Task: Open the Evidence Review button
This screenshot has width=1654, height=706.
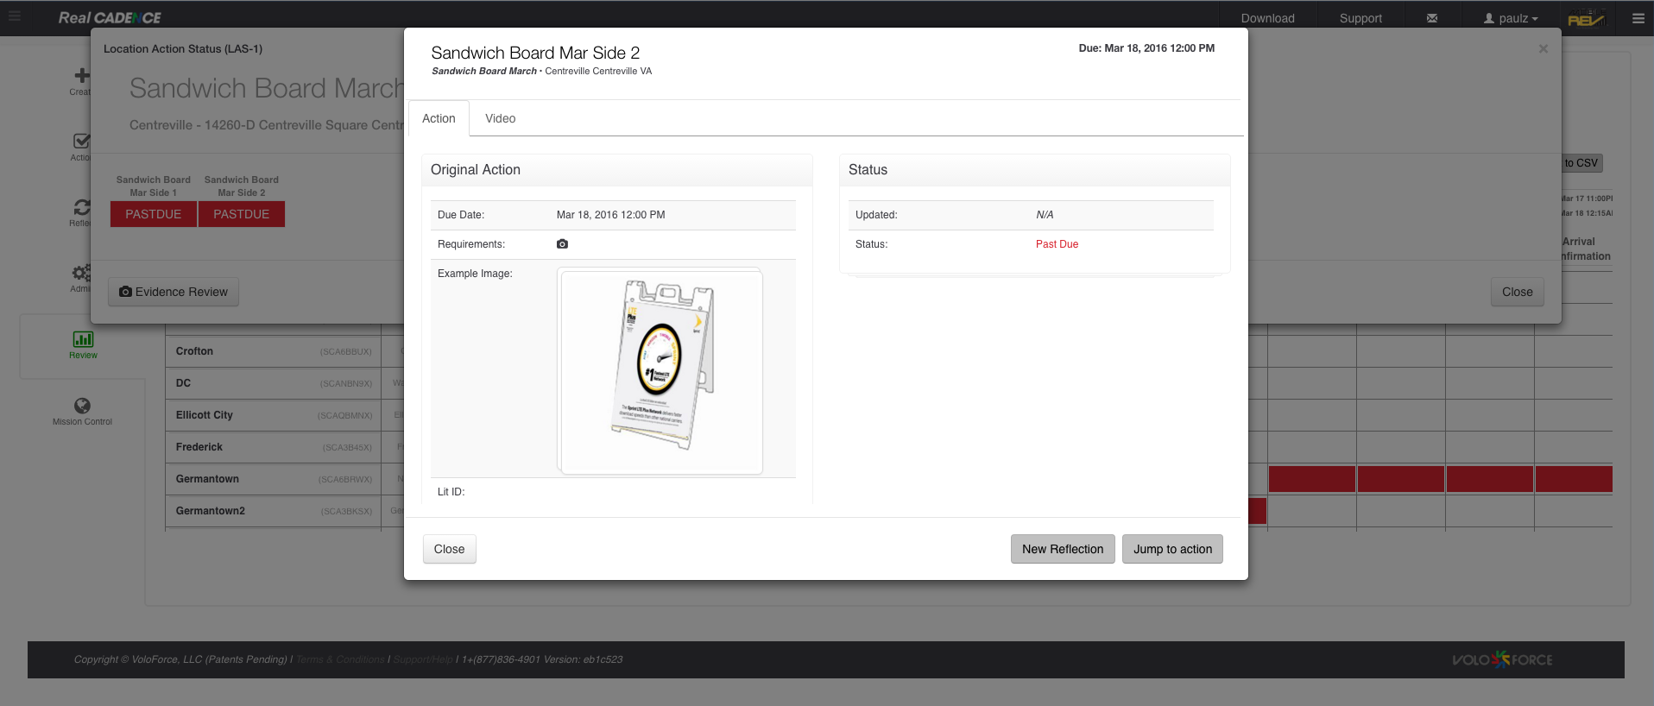Action: 174,292
